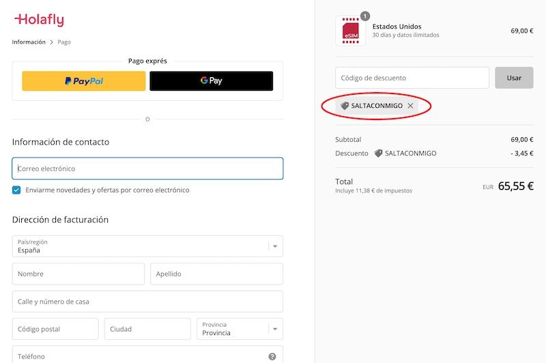Viewport: 546px width, 363px height.
Task: Focus the Correo electrónico field
Action: tap(147, 169)
